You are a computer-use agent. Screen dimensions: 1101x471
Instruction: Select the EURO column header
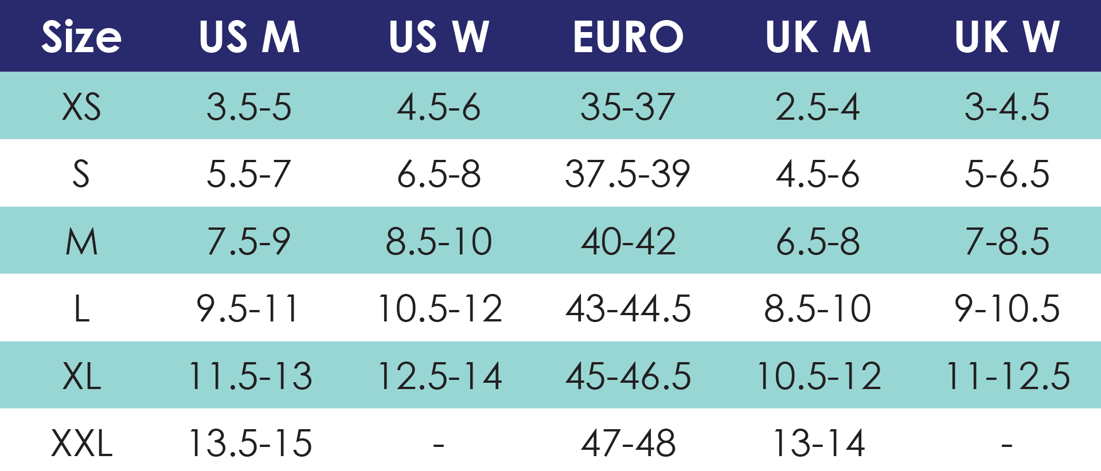628,37
